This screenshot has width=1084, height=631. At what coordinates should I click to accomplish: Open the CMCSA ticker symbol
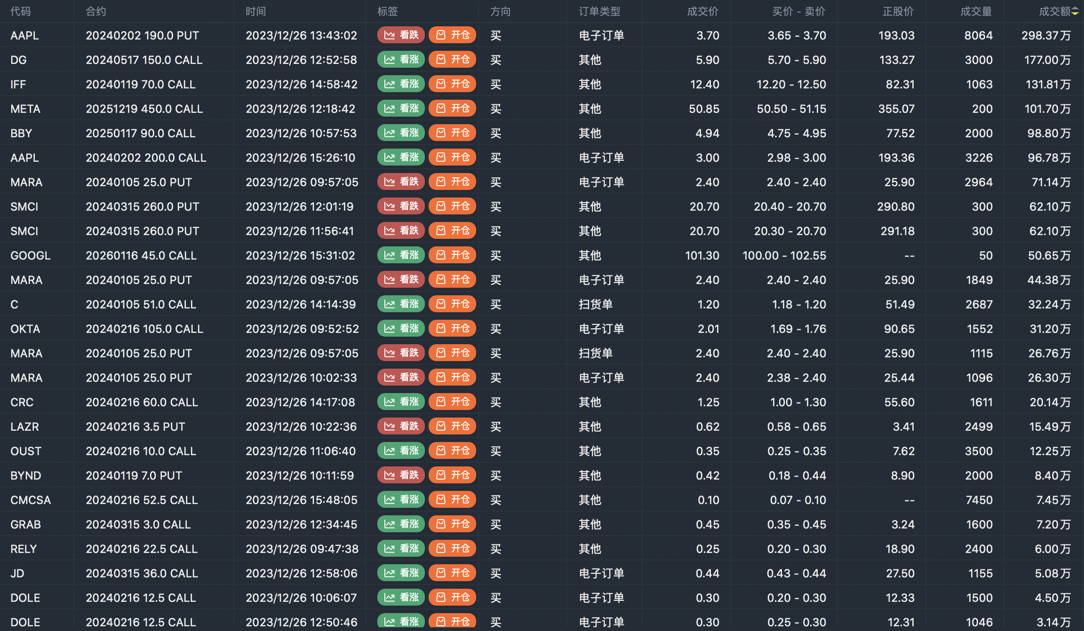[31, 500]
